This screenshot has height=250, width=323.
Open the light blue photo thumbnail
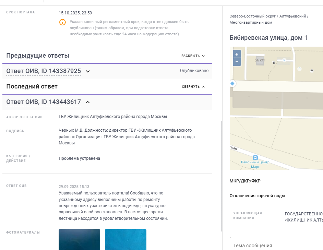pyautogui.click(x=125, y=239)
